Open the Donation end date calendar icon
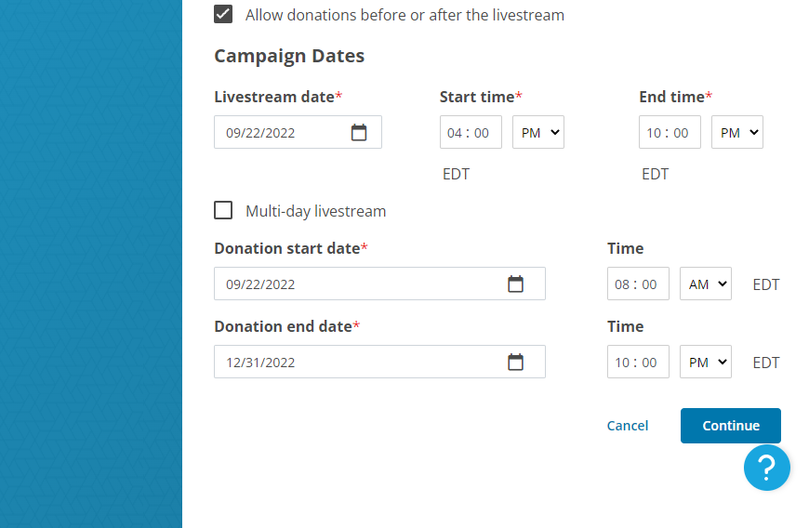The width and height of the screenshot is (809, 528). 515,362
